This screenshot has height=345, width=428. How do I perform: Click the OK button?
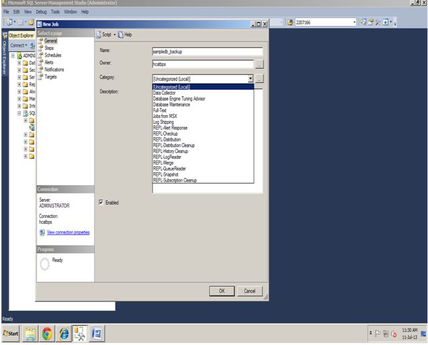[x=222, y=291]
